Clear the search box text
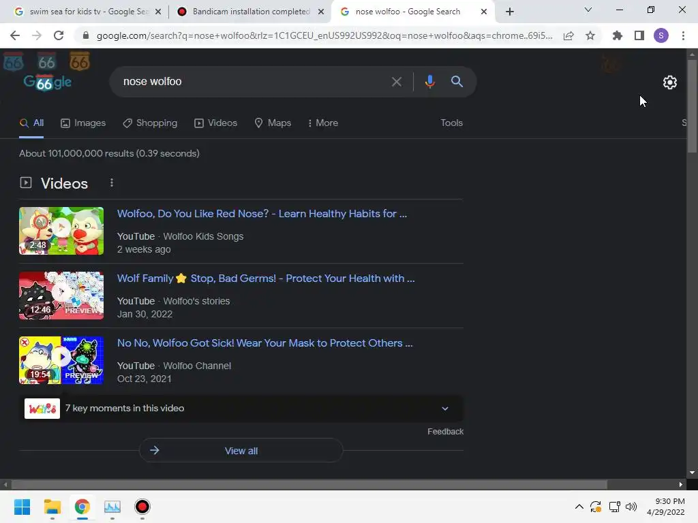 [396, 82]
